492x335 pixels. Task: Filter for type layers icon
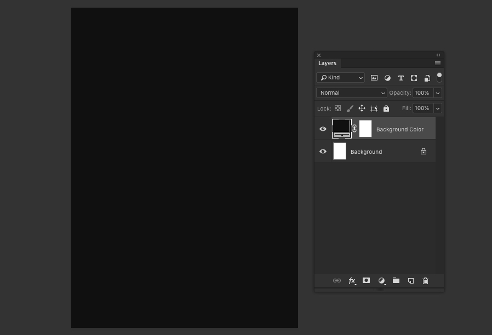coord(401,78)
